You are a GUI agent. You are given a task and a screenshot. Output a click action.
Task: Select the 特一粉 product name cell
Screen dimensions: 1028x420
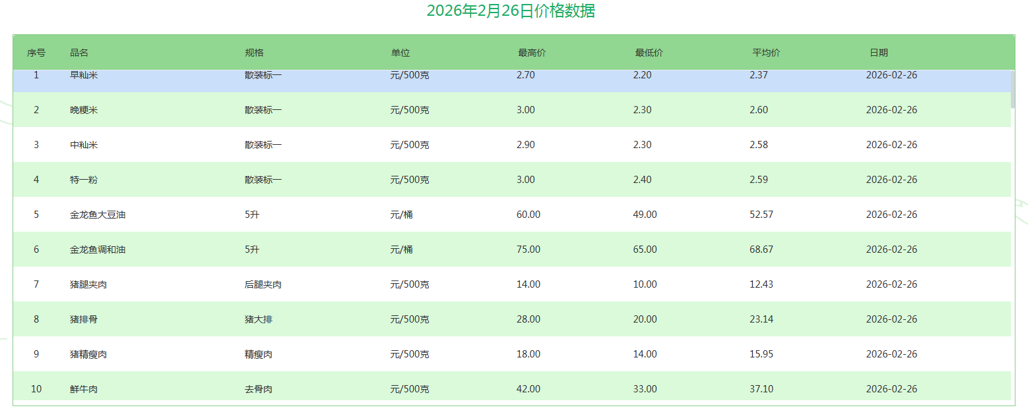[84, 180]
